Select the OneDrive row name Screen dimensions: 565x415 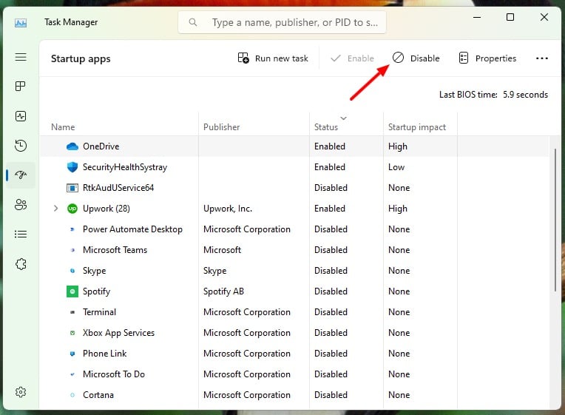click(x=101, y=146)
